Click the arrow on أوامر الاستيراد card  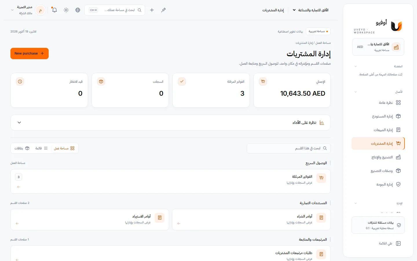pyautogui.click(x=17, y=223)
